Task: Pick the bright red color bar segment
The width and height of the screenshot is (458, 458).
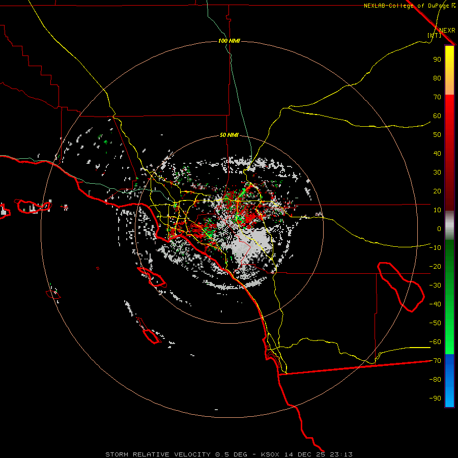Action: coord(449,108)
